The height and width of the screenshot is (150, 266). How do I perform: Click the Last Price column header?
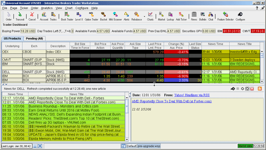(155, 44)
